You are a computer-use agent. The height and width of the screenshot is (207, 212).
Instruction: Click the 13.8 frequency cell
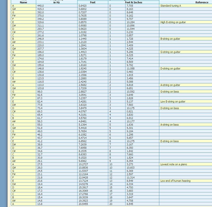click(57, 204)
